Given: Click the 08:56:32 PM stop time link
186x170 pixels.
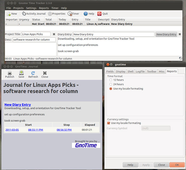Looking at the screenshot, I should coord(64,130).
